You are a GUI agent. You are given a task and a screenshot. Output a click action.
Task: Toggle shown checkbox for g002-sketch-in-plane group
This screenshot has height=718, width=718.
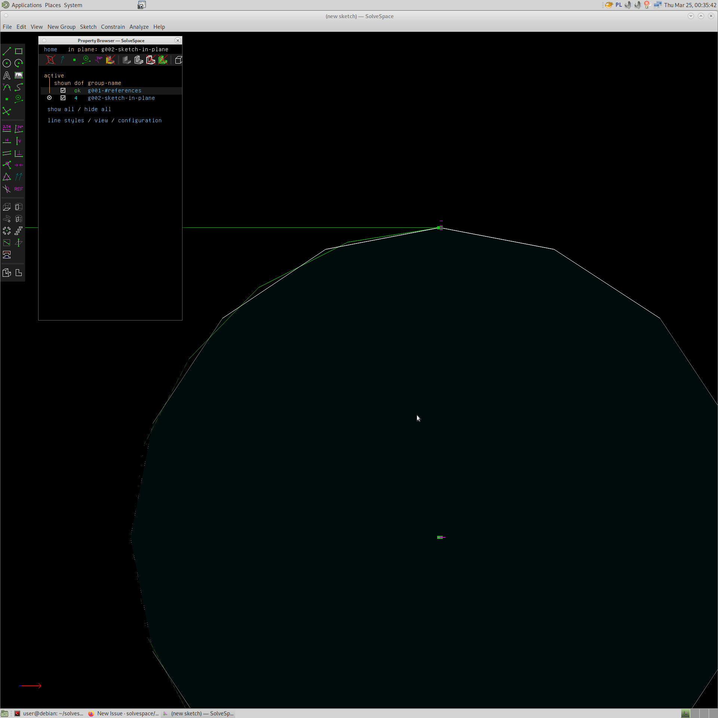click(x=63, y=98)
